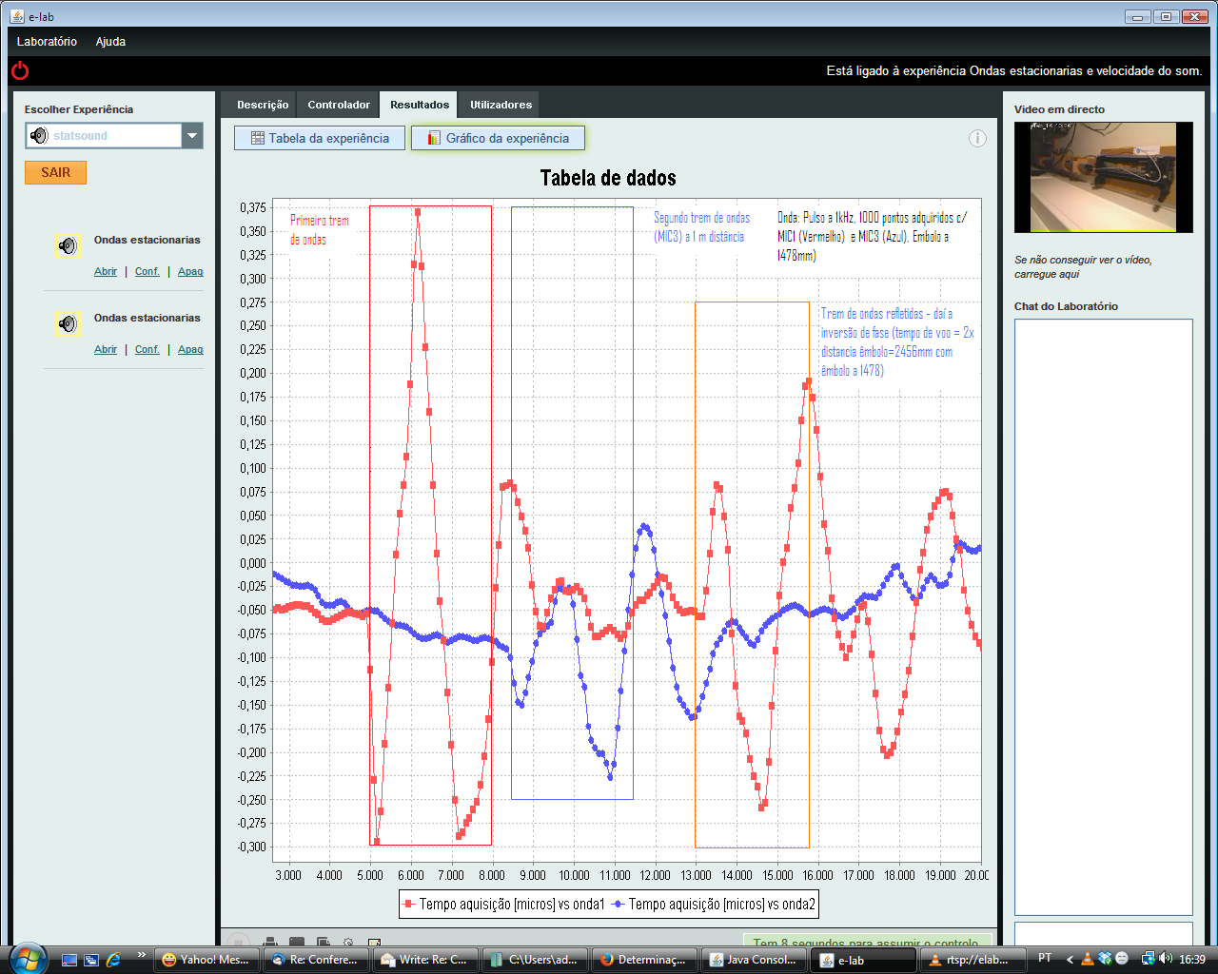The image size is (1218, 974).
Task: Click the red onda1 legend marker
Action: (x=409, y=904)
